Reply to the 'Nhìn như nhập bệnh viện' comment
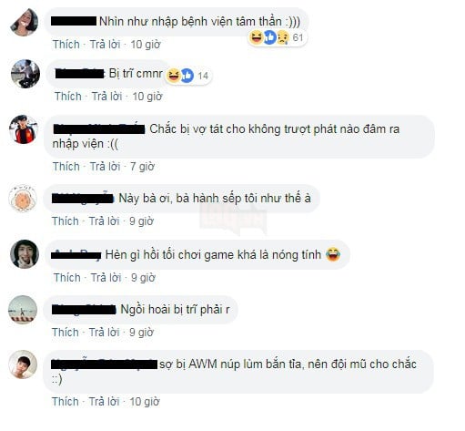This screenshot has height=431, width=465. tap(105, 45)
